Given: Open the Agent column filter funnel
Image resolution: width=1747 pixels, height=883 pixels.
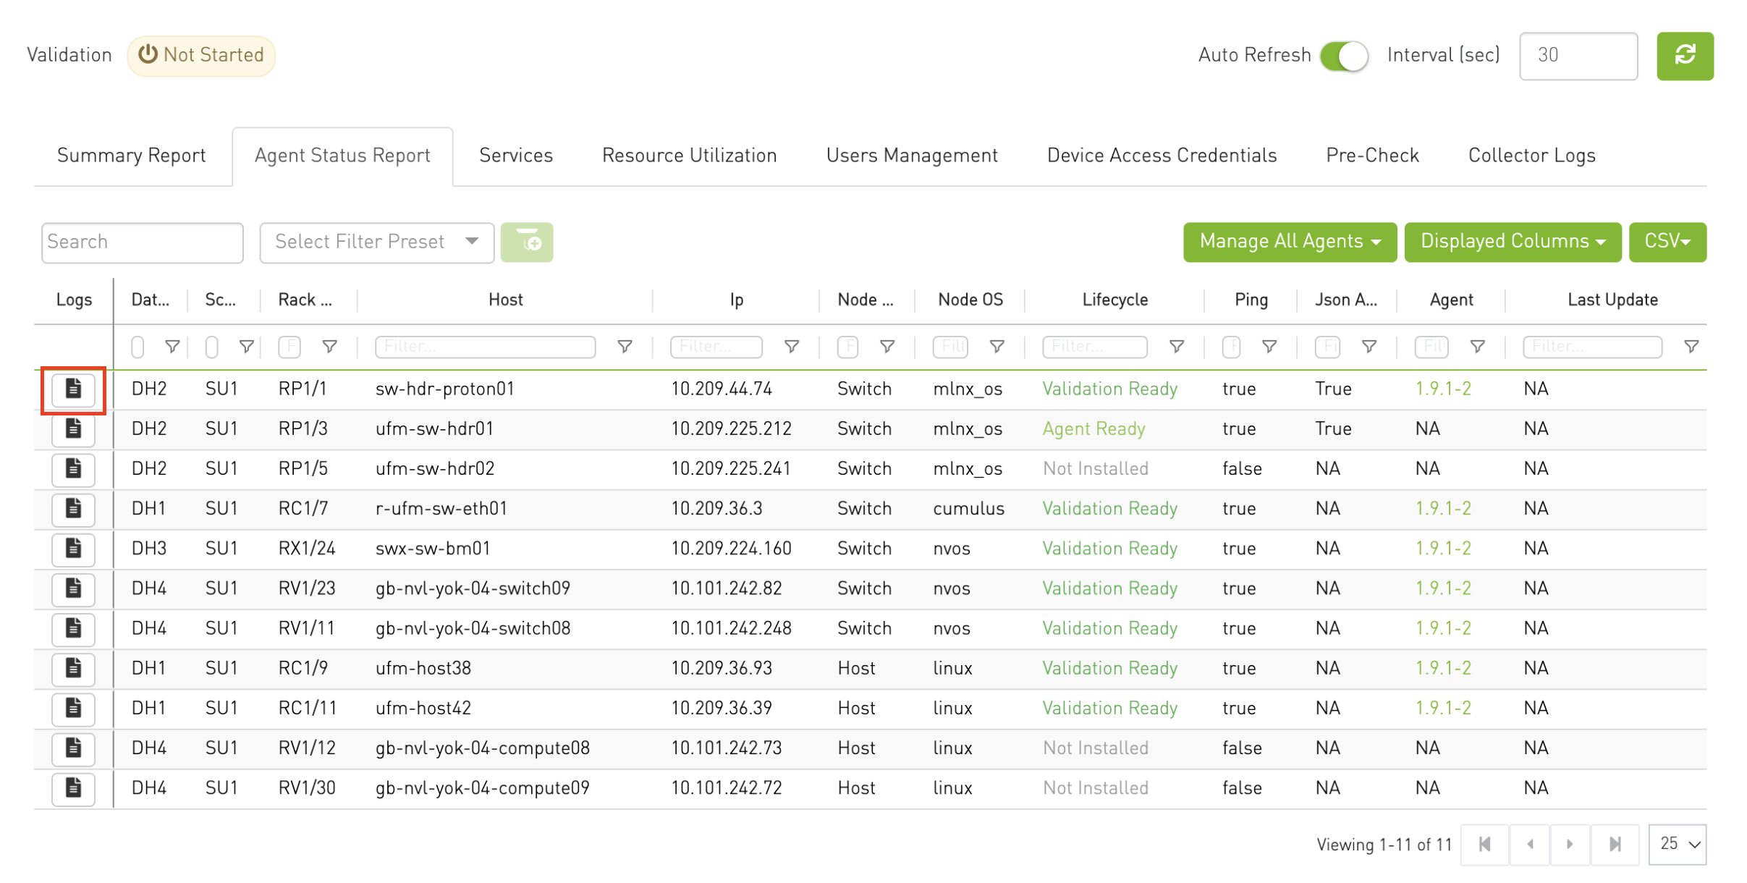Looking at the screenshot, I should (x=1478, y=347).
